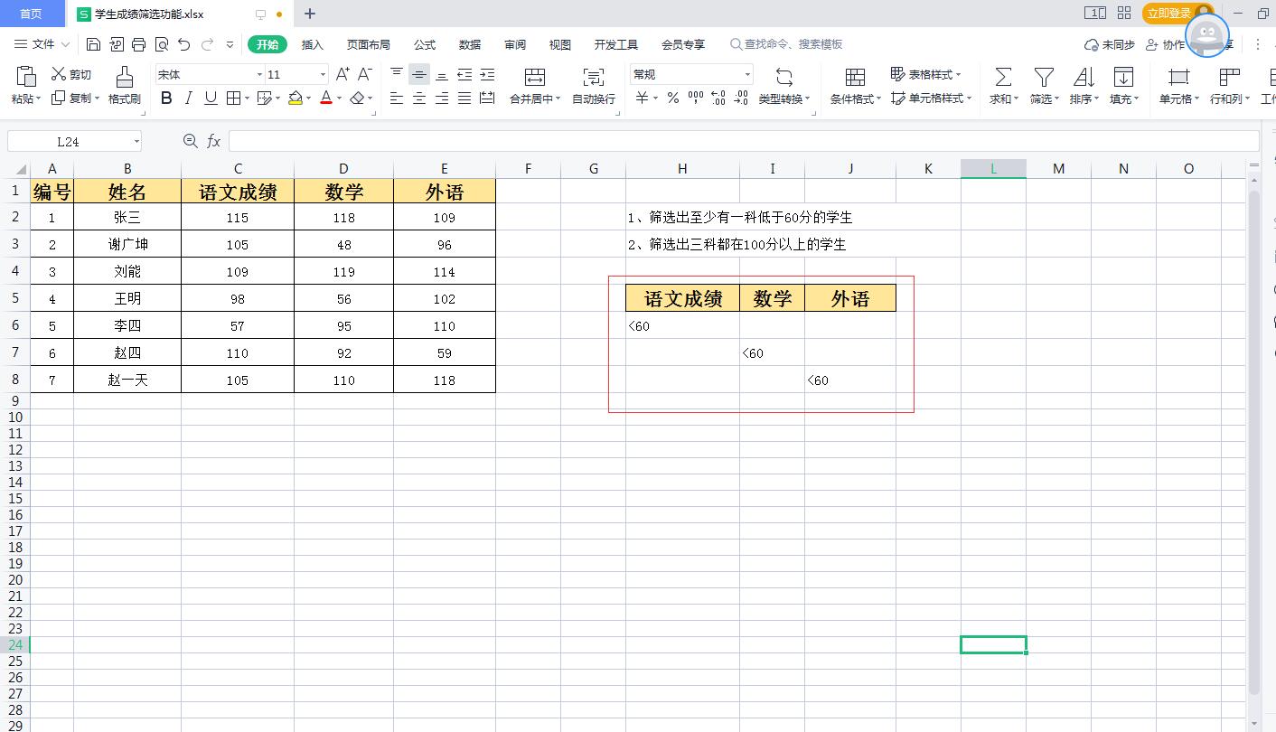Decrease font size with A- icon
1276x732 pixels.
[x=365, y=74]
